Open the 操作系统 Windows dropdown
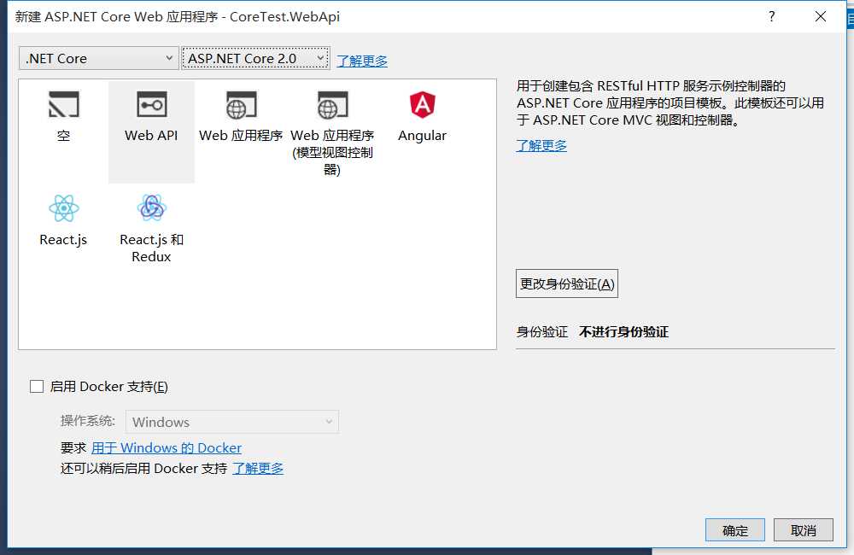Image resolution: width=854 pixels, height=555 pixels. (x=232, y=422)
